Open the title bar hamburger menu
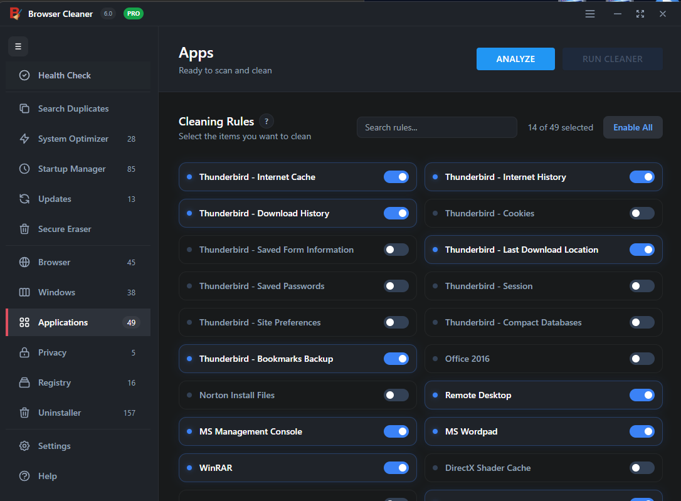Image resolution: width=681 pixels, height=501 pixels. click(590, 14)
